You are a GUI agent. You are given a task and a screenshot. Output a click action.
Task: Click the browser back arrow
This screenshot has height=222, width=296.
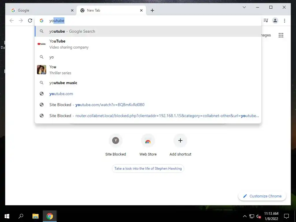[12, 21]
